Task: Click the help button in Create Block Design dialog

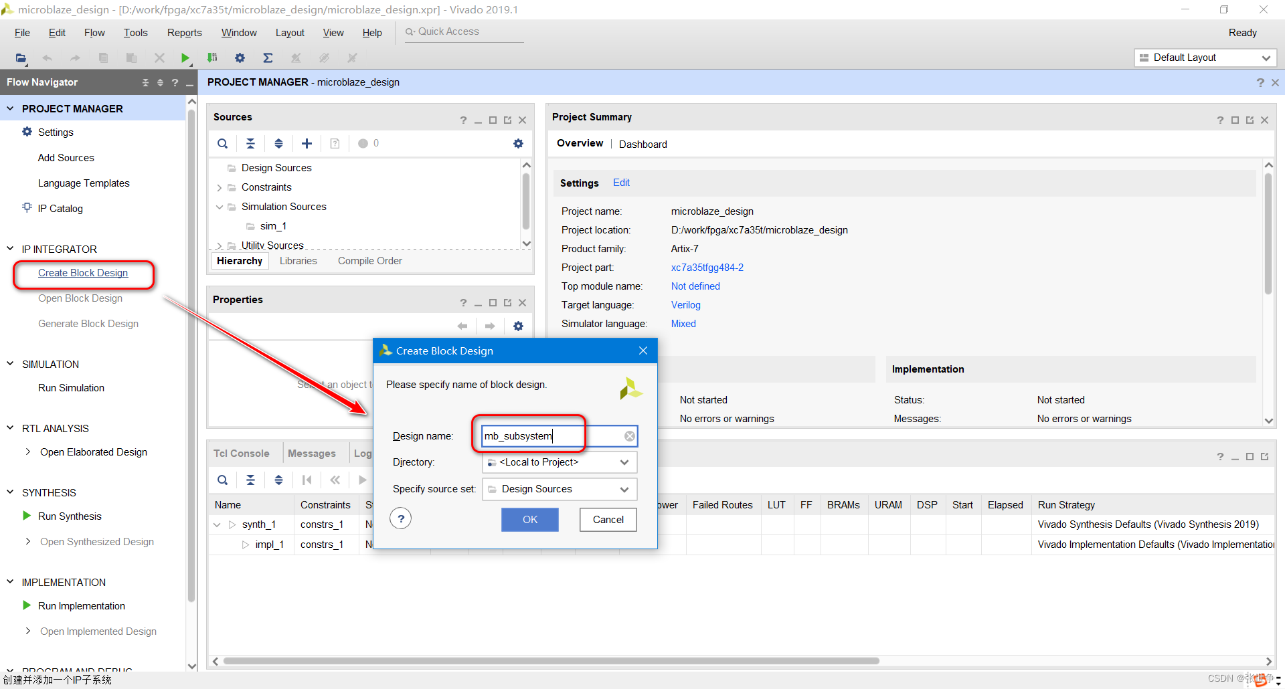Action: coord(401,518)
